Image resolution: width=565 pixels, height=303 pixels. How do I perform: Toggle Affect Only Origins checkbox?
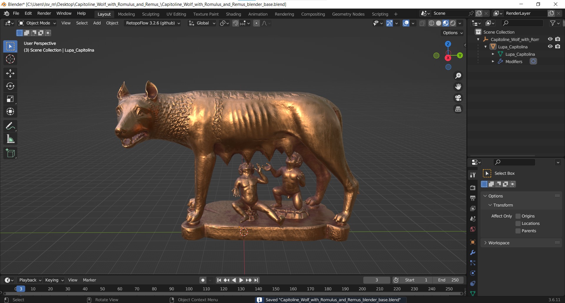(518, 216)
